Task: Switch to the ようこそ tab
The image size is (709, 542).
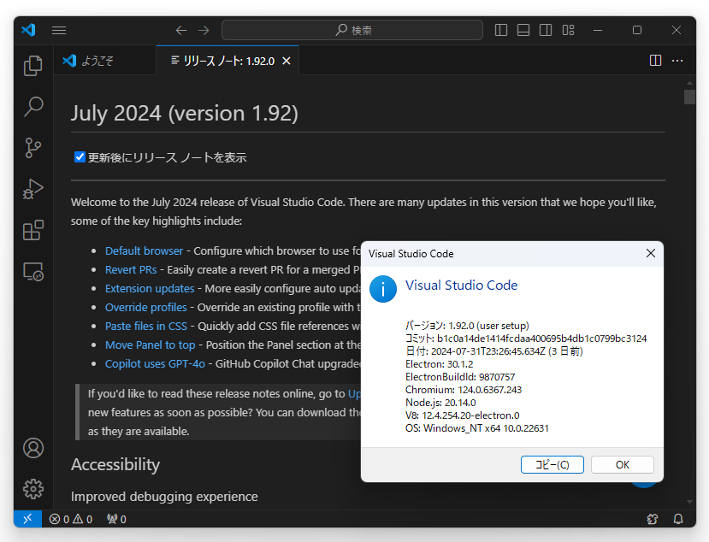Action: (x=101, y=60)
